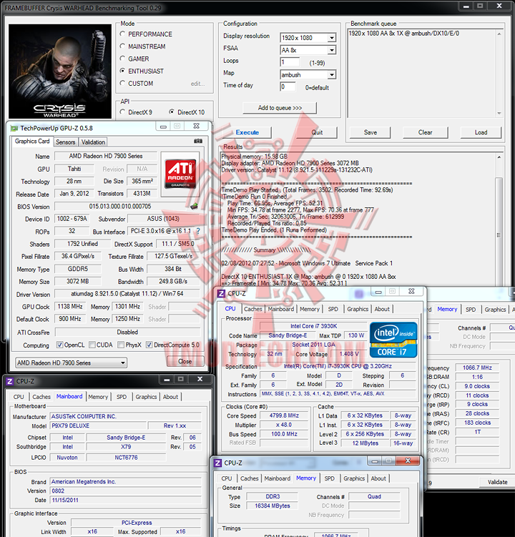
Task: Click the edit link next to CUSTOM
Action: tap(197, 84)
